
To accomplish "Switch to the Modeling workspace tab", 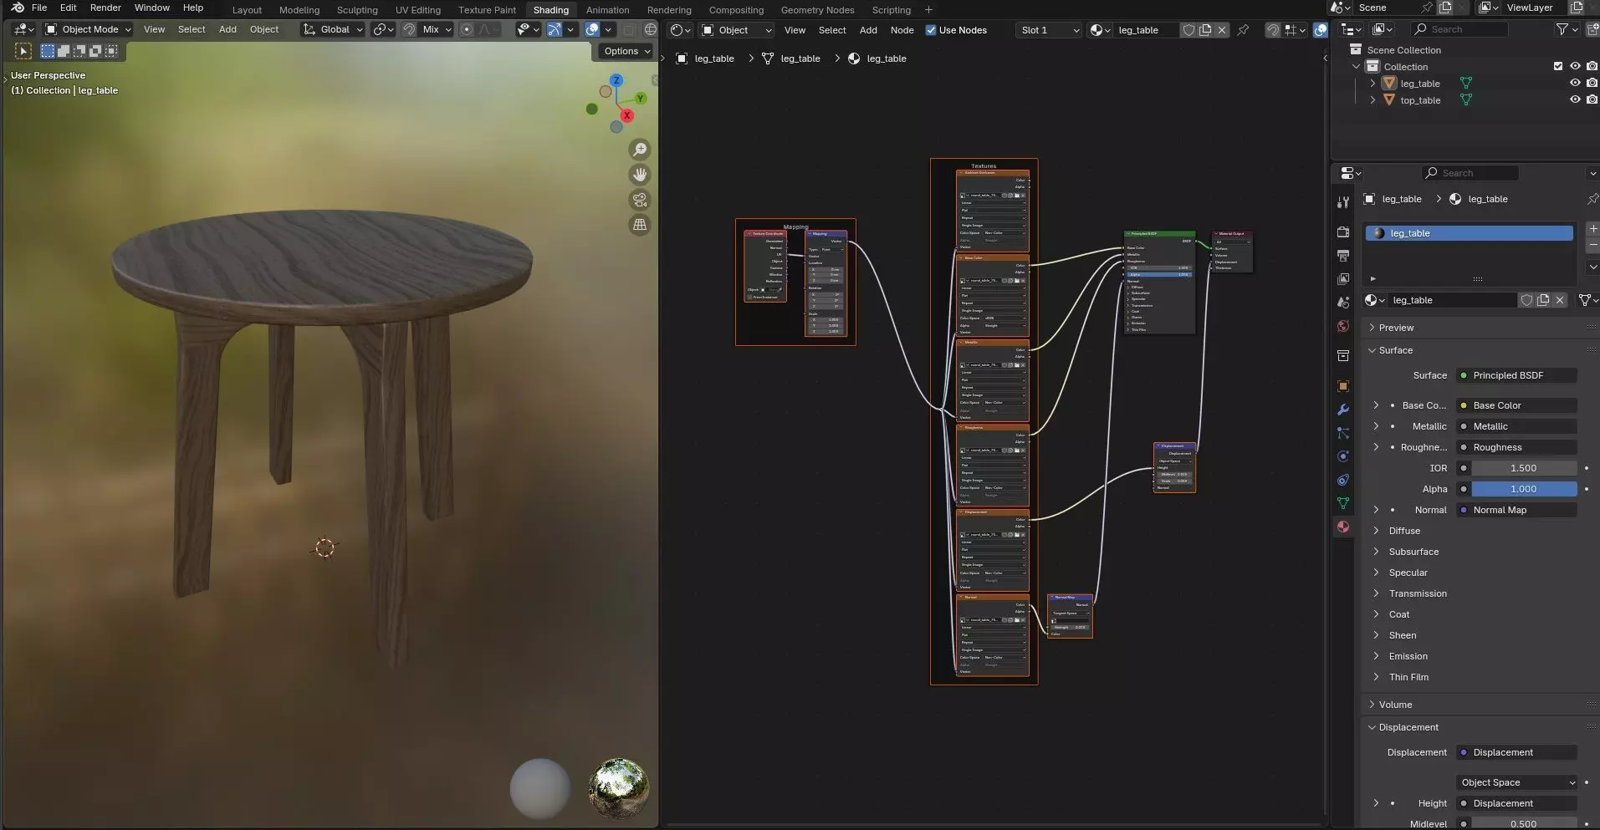I will point(299,10).
